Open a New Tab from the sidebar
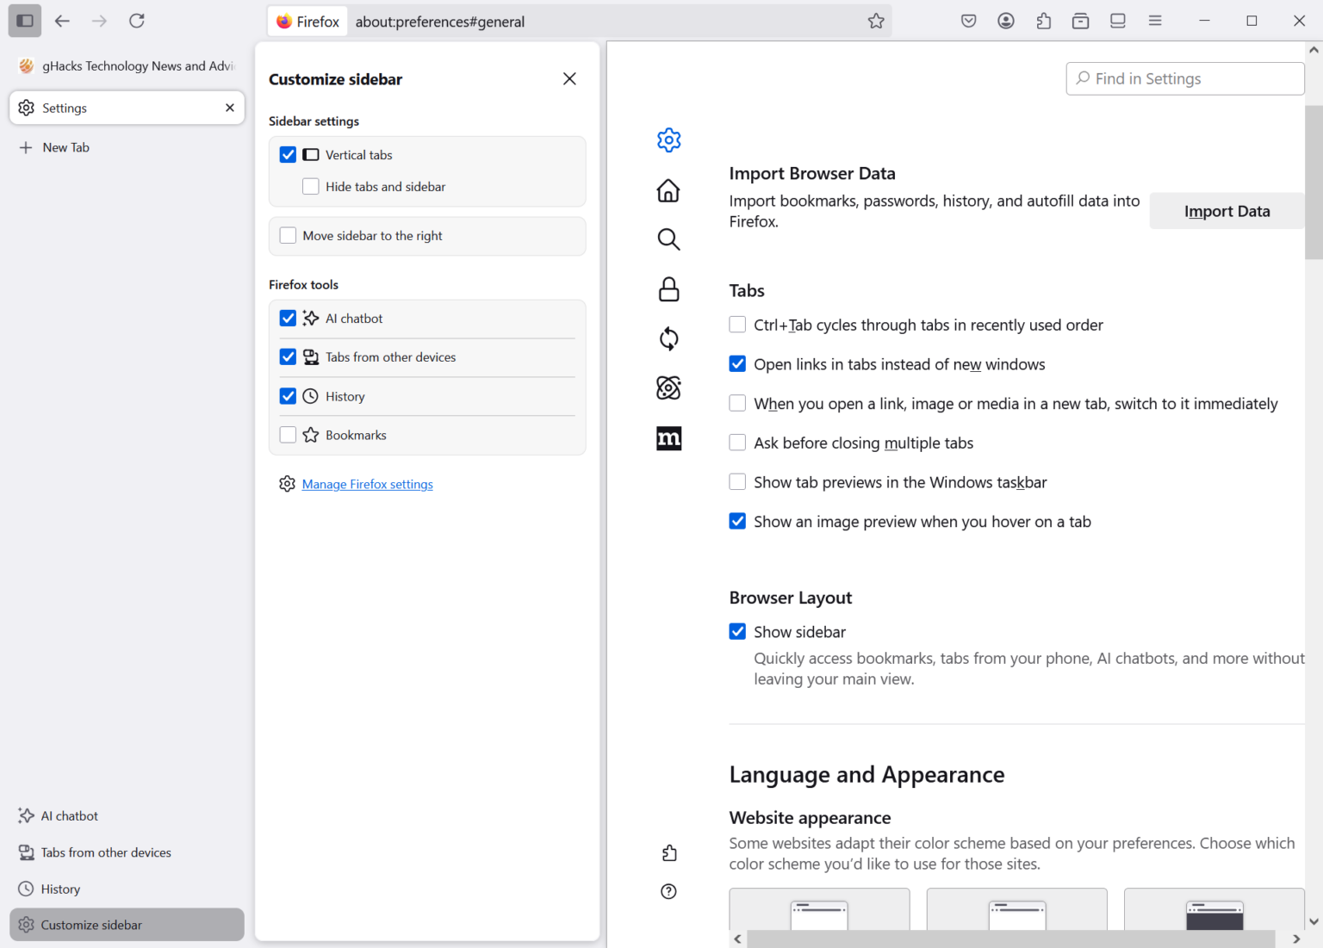Image resolution: width=1323 pixels, height=948 pixels. tap(65, 147)
